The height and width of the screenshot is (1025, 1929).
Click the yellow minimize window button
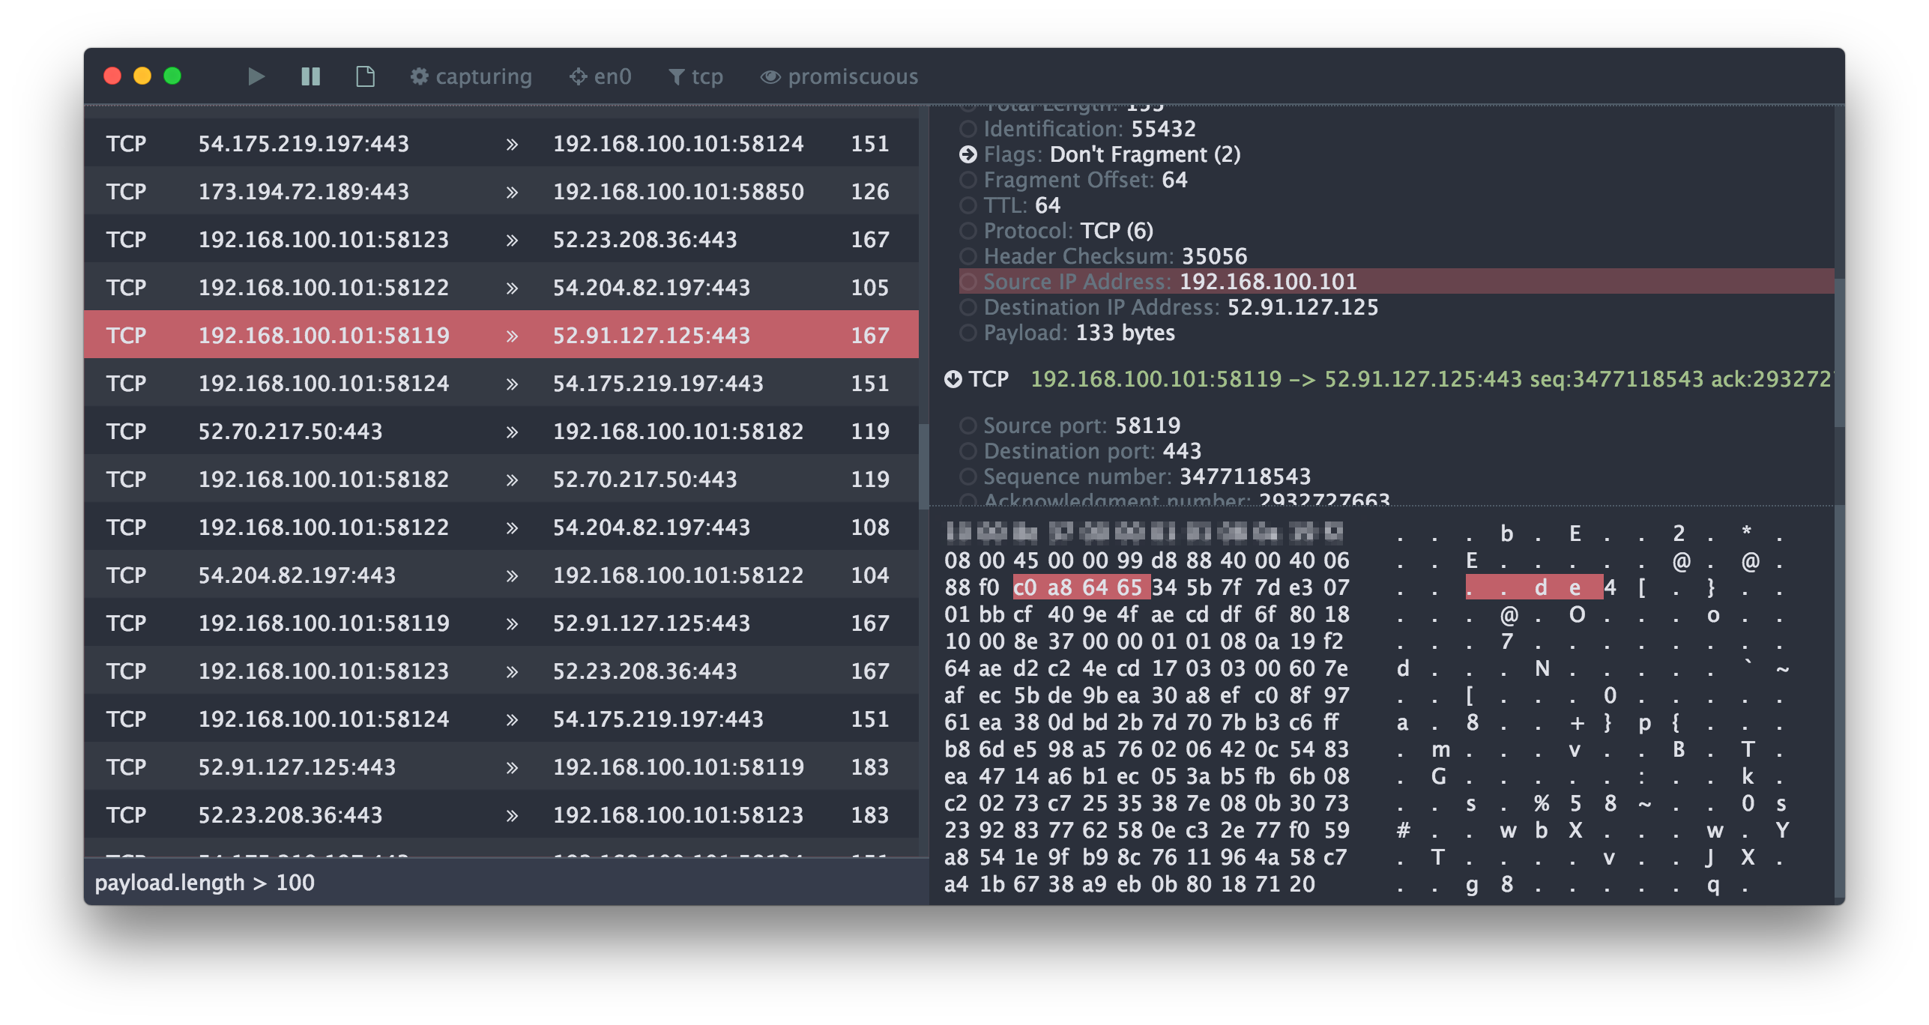[142, 76]
